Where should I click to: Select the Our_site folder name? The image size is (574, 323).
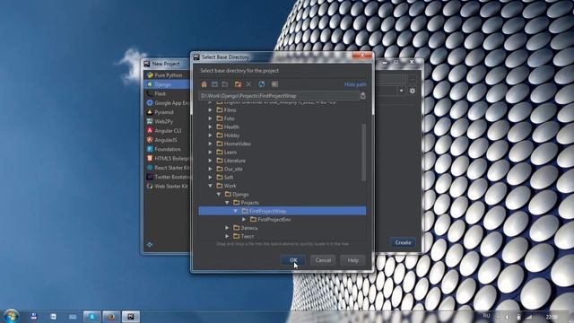click(233, 169)
